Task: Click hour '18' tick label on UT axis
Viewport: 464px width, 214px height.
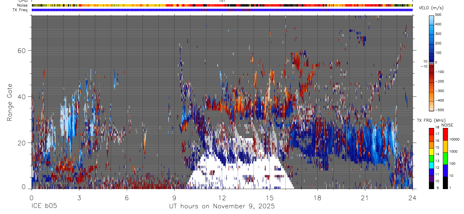Action: coord(317,198)
